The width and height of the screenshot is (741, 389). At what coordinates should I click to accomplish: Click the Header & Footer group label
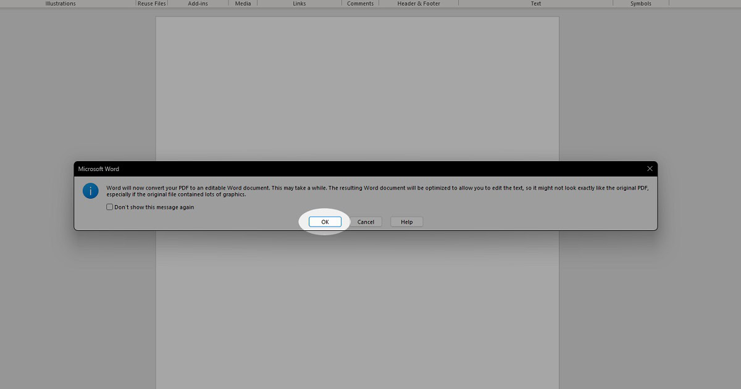pyautogui.click(x=419, y=4)
